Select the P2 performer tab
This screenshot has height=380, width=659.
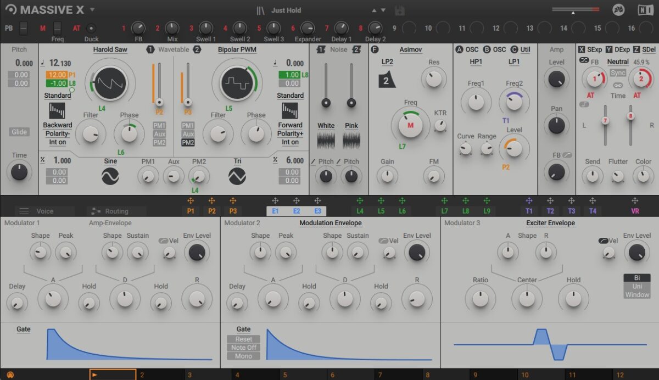pos(212,211)
